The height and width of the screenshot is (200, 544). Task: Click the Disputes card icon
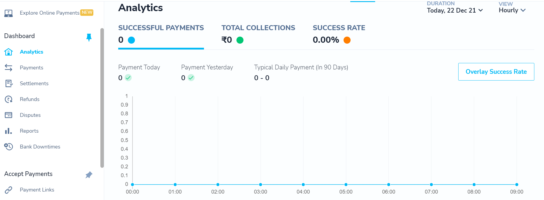point(8,115)
